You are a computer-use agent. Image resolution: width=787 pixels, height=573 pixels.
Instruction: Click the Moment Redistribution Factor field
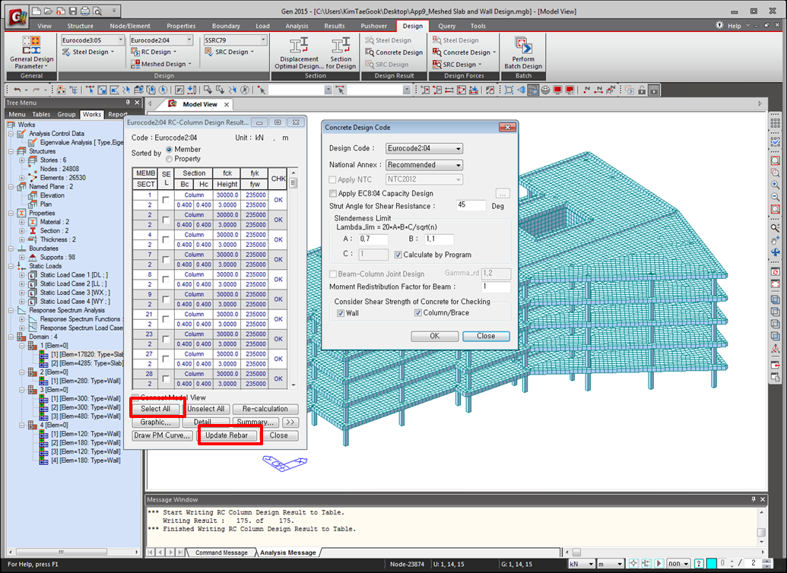pos(496,287)
